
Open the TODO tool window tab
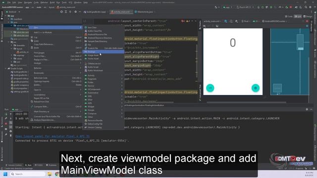click(39, 165)
